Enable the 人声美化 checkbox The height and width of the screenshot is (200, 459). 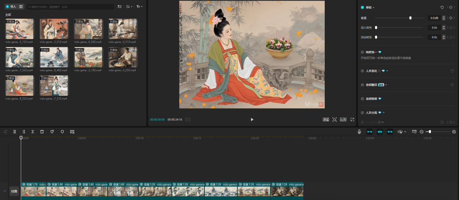pos(363,71)
